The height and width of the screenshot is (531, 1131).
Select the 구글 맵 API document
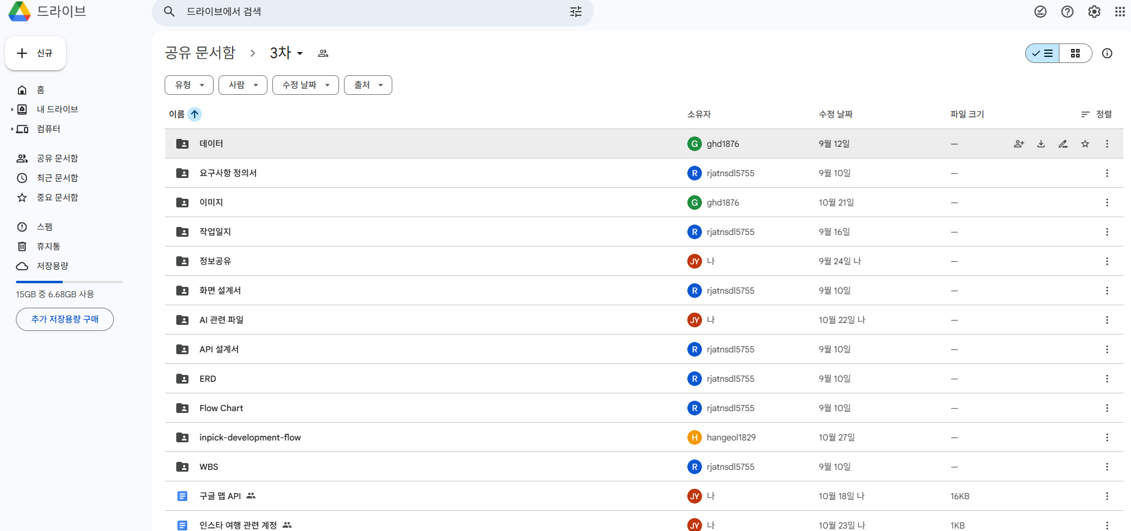(220, 496)
